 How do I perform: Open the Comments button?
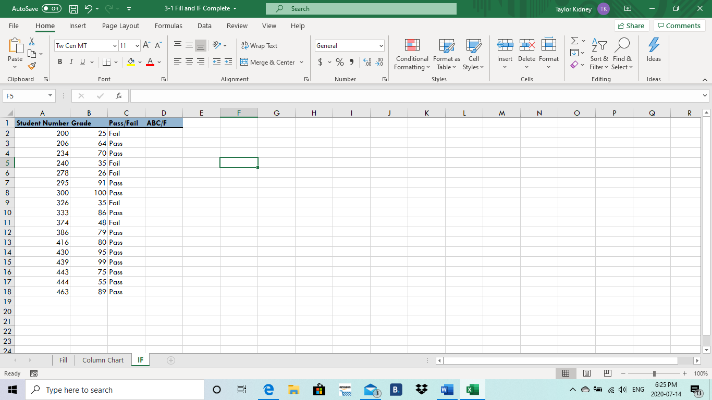click(679, 26)
